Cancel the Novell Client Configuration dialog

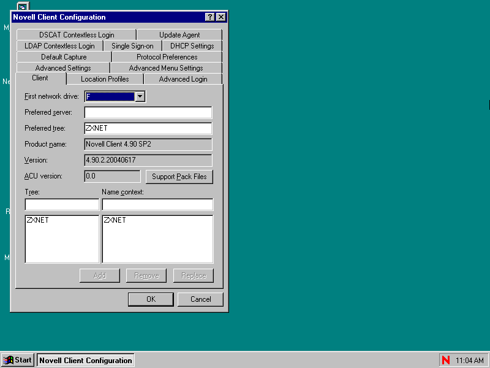[201, 299]
